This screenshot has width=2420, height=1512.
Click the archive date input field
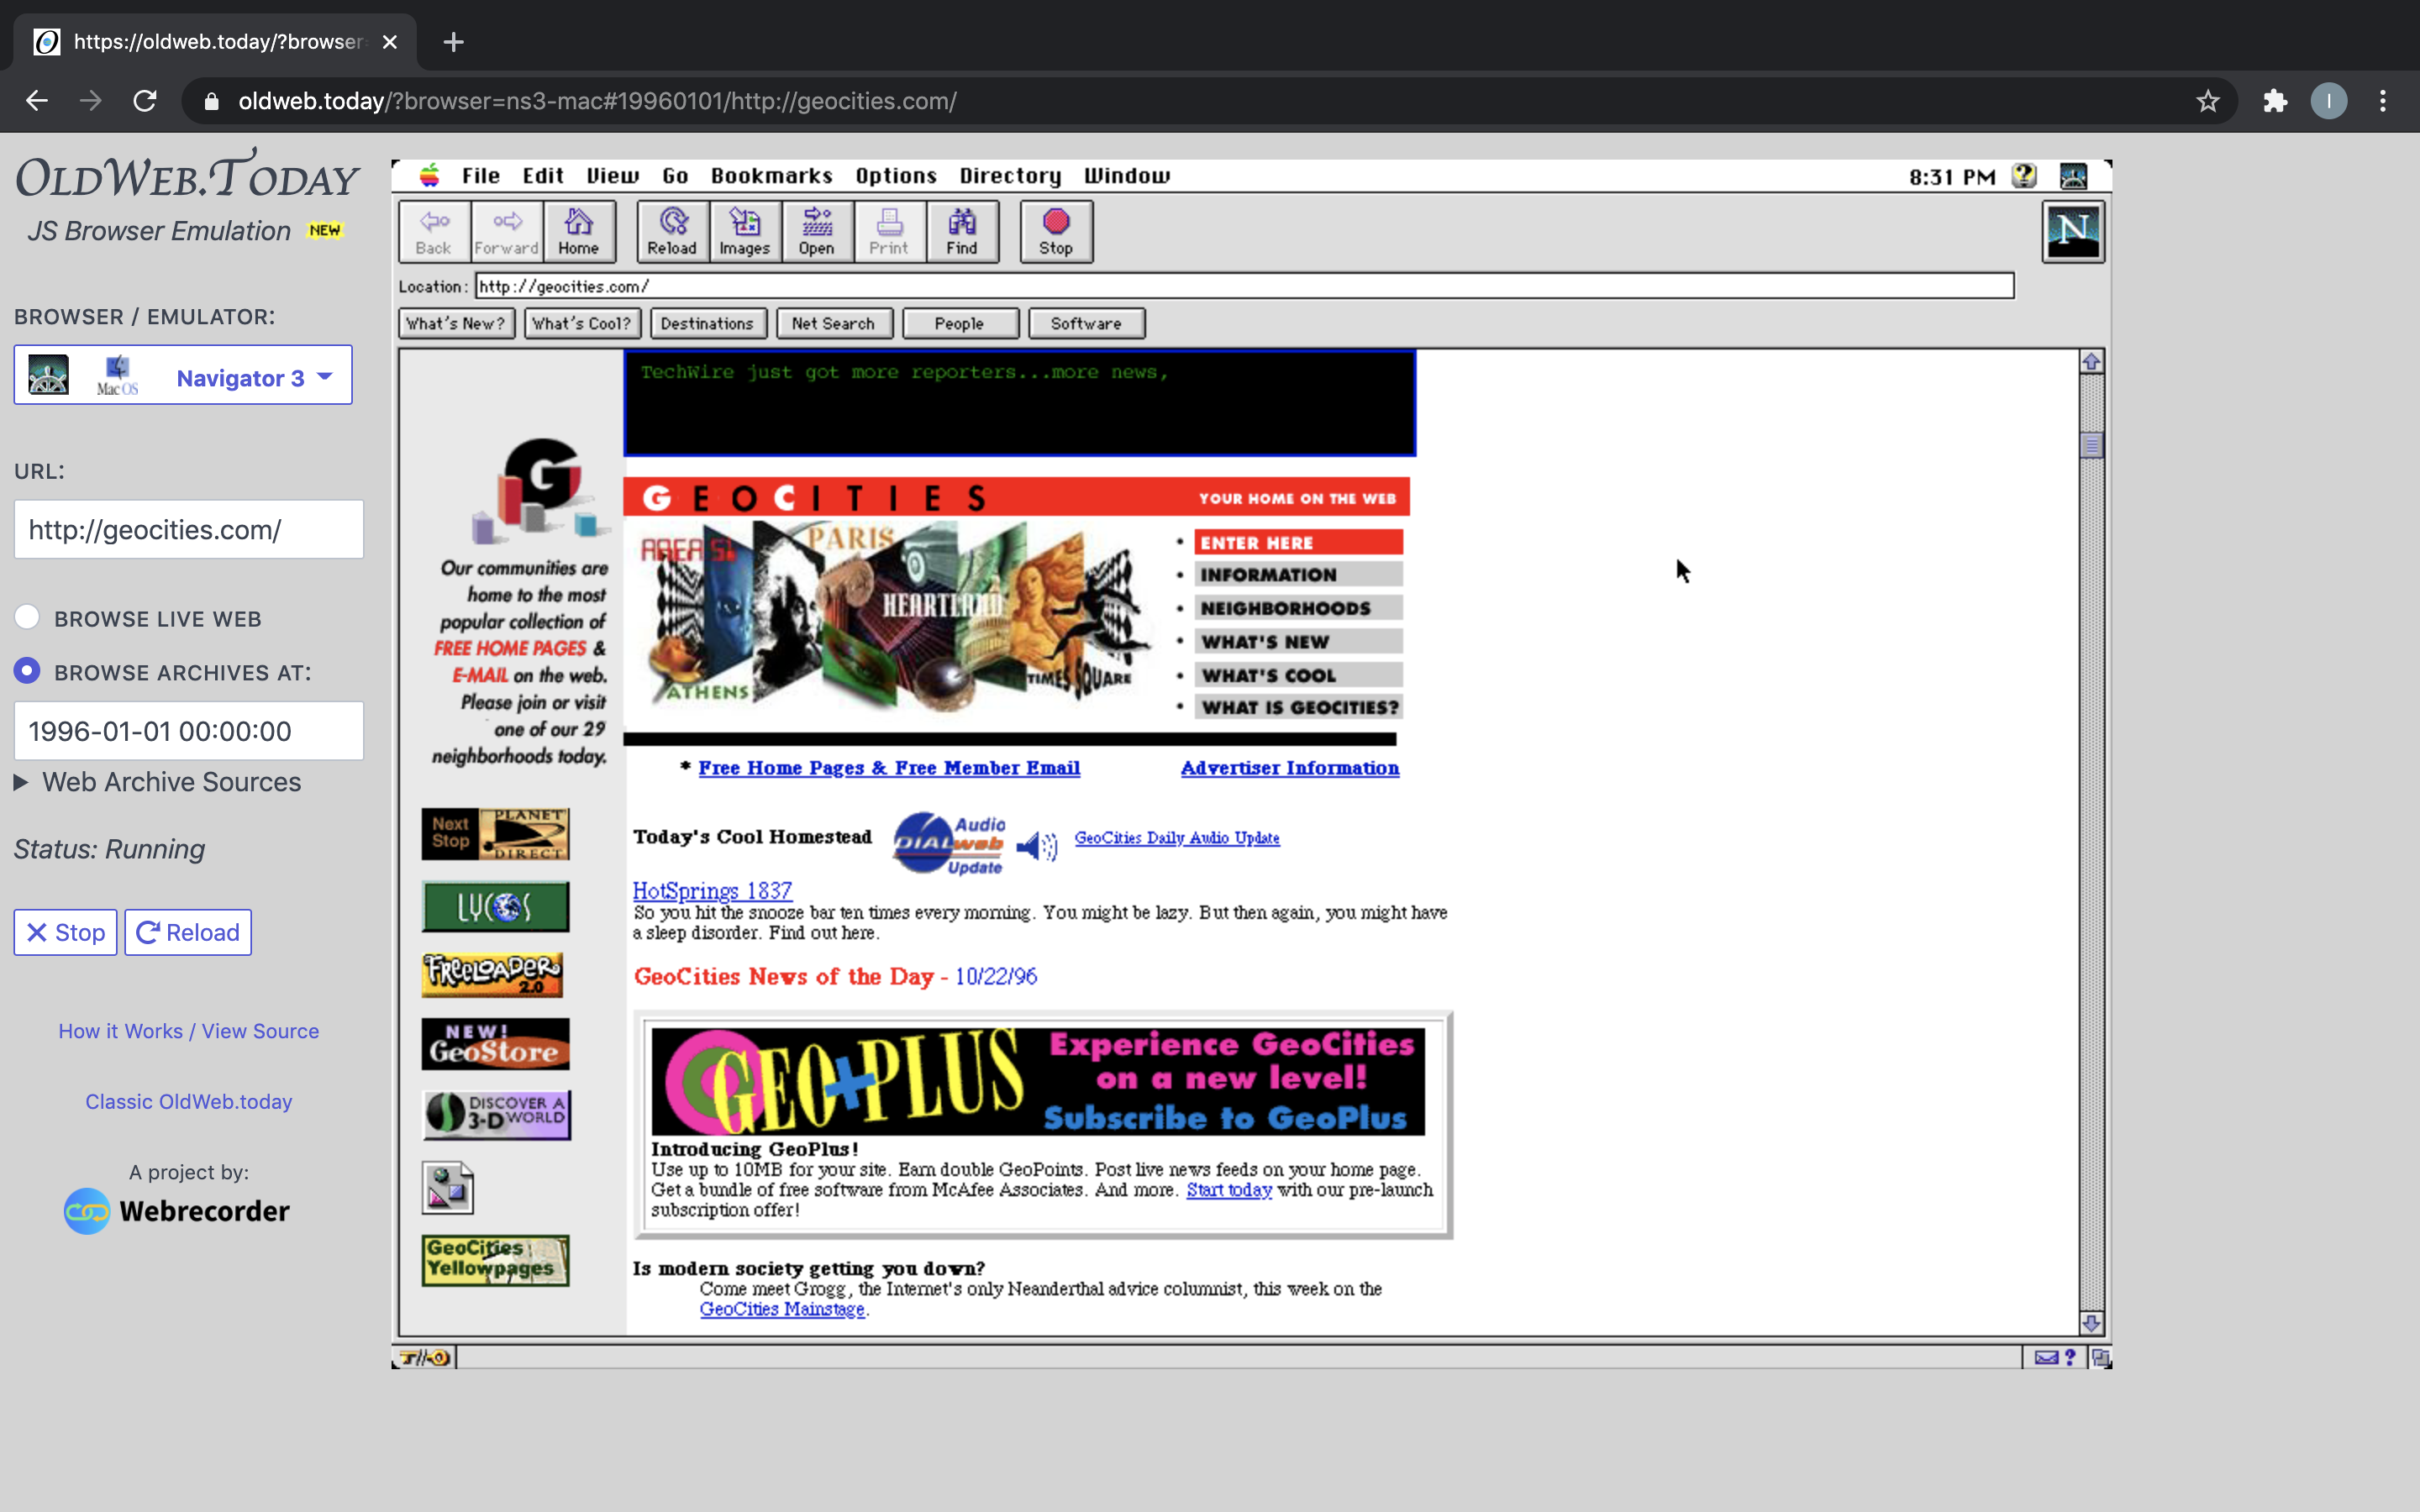[x=188, y=730]
